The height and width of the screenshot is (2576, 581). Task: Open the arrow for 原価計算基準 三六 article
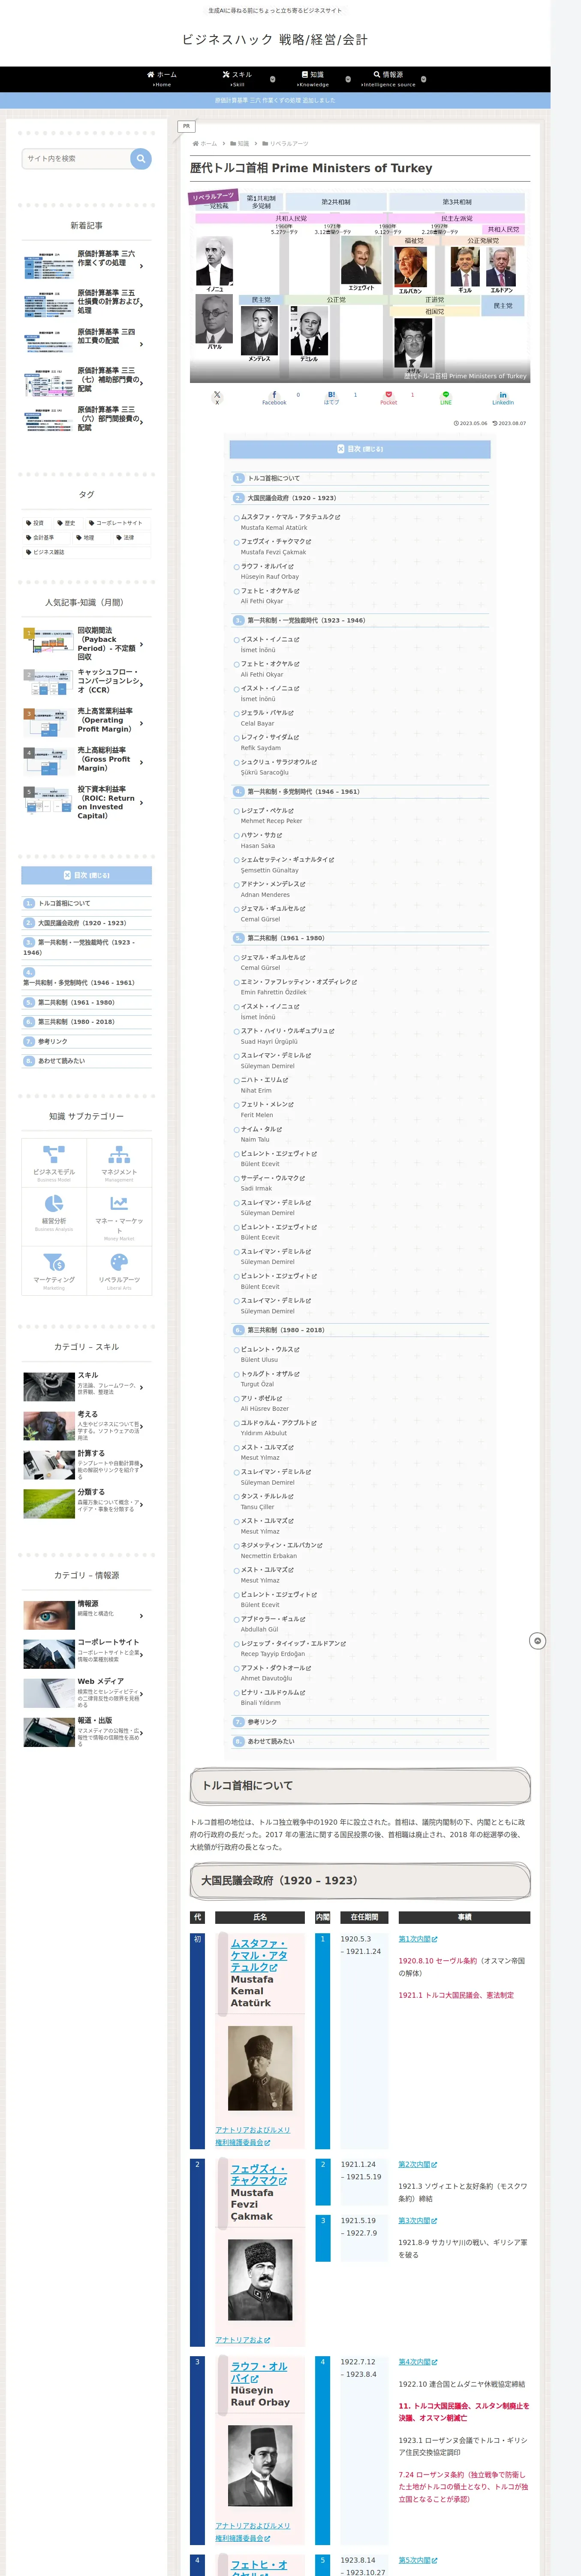coord(142,266)
